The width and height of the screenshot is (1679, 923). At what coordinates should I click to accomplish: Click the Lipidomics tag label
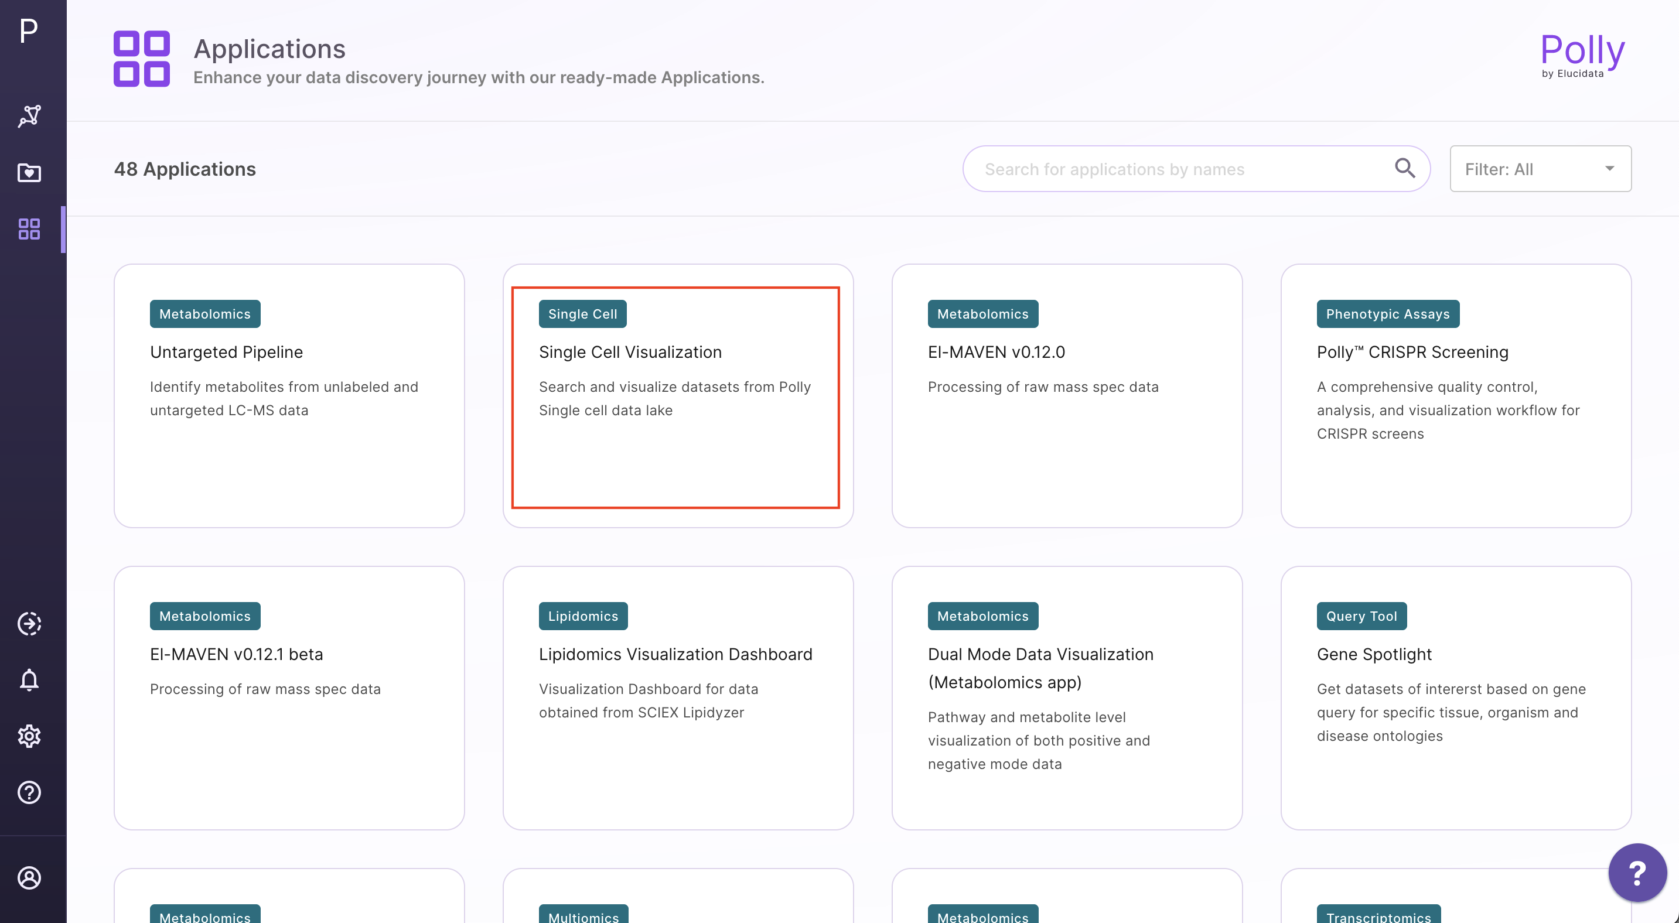tap(583, 616)
